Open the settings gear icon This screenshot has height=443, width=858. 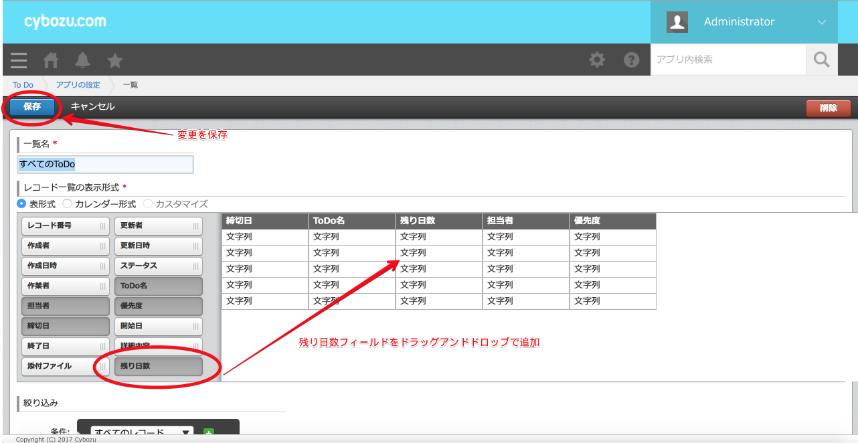coord(596,60)
